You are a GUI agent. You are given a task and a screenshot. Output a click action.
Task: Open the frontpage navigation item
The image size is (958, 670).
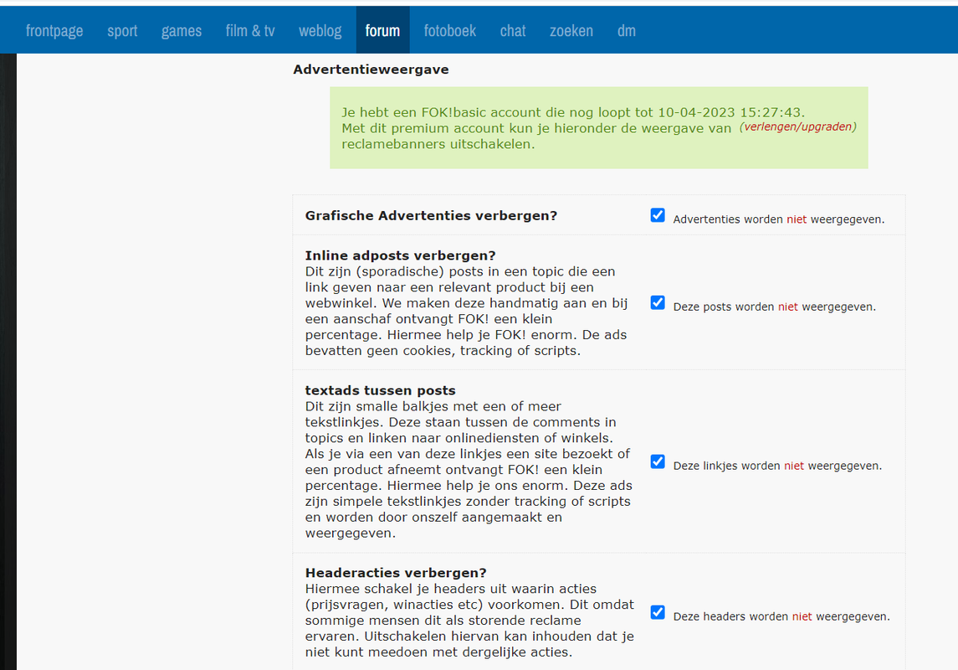[x=54, y=30]
